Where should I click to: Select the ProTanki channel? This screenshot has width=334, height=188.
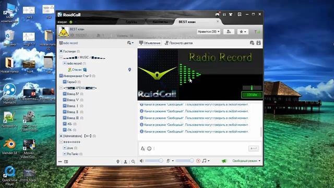point(73,154)
